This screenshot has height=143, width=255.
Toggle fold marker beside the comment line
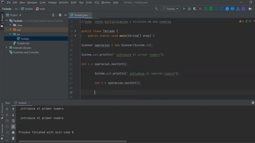[80, 21]
